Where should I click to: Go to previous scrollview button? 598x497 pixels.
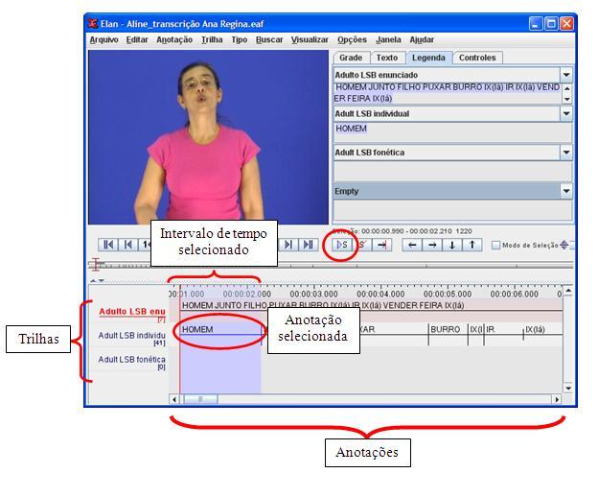(128, 245)
